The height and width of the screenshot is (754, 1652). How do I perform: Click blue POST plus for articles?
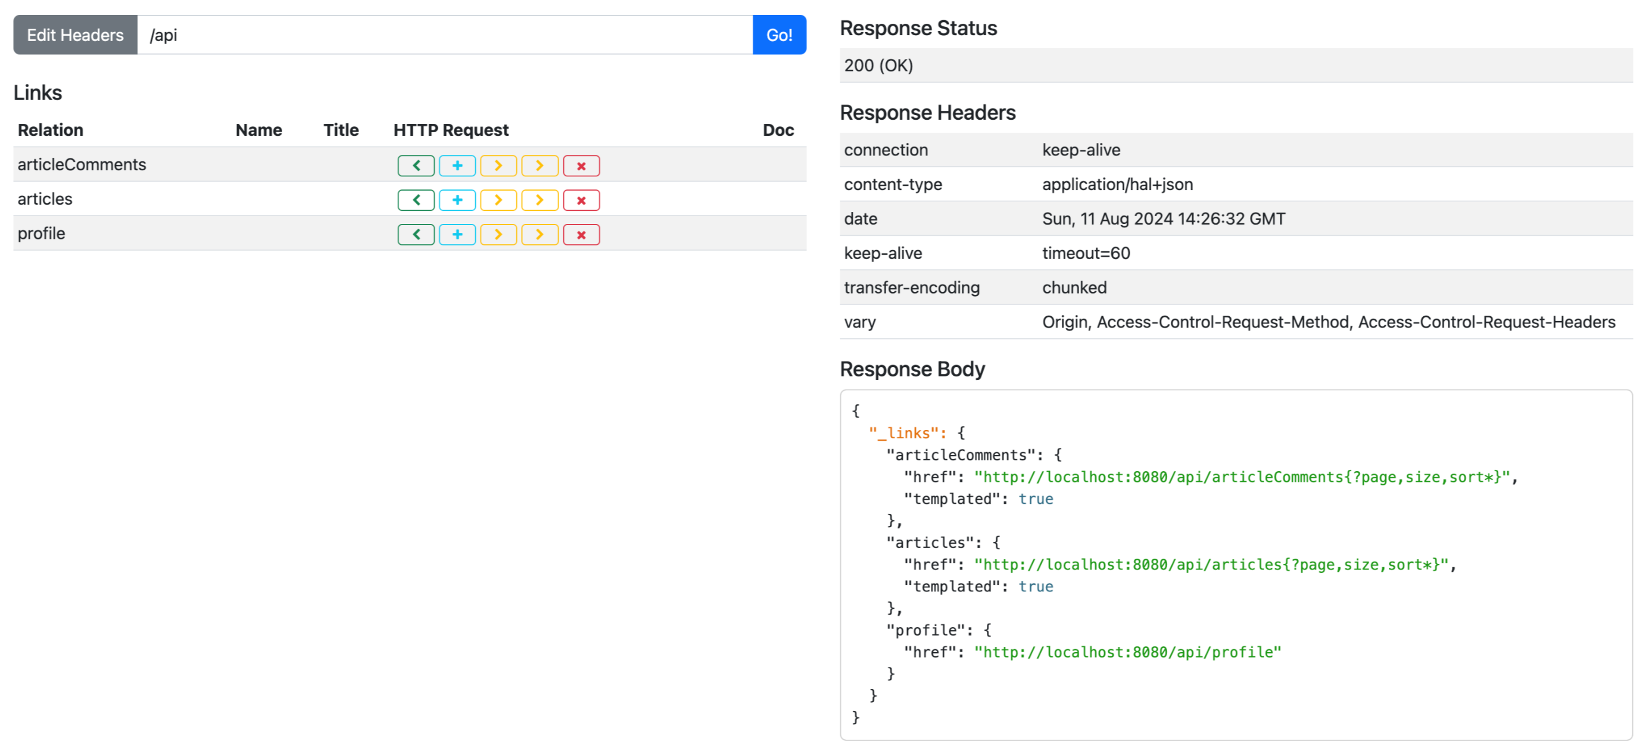point(457,200)
